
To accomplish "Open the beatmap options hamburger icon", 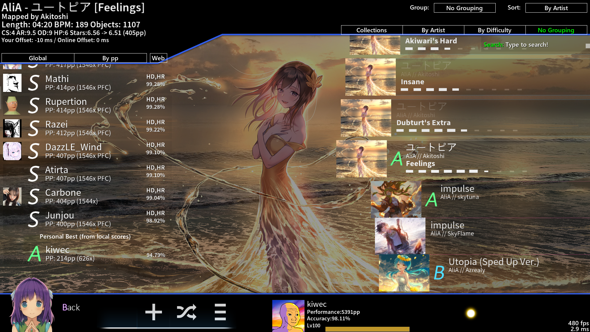I will click(x=220, y=312).
